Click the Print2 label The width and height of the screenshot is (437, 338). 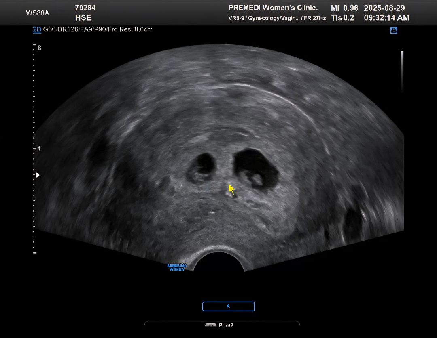[226, 325]
